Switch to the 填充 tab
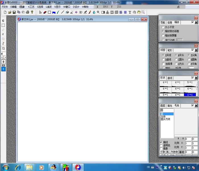The width and height of the screenshot is (199, 171). 170,106
